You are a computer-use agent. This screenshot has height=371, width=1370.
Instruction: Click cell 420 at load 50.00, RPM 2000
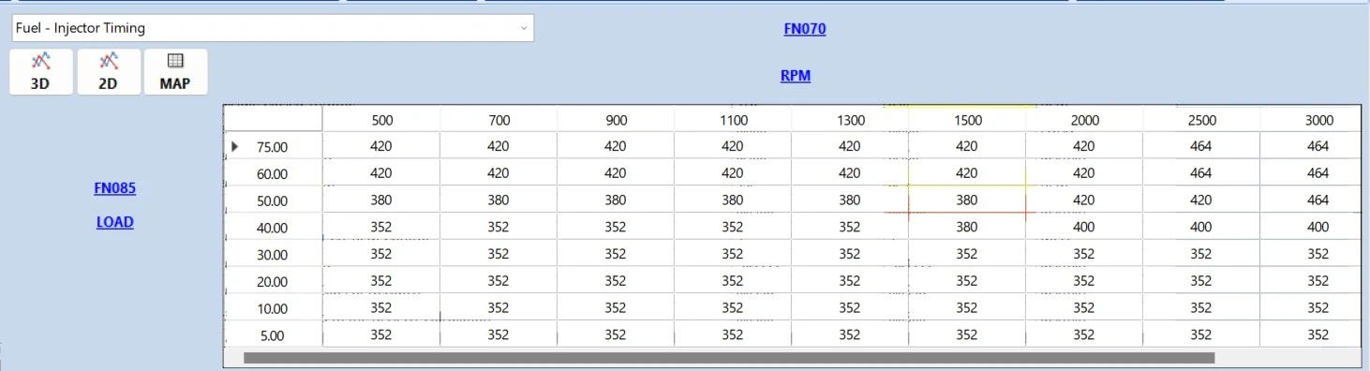pyautogui.click(x=1084, y=200)
